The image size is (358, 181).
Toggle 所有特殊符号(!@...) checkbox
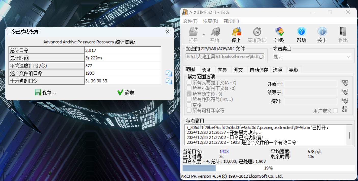pos(189,99)
